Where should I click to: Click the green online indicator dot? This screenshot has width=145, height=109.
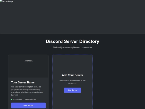pos(12,100)
